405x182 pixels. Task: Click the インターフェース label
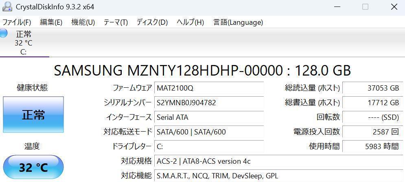click(x=129, y=117)
